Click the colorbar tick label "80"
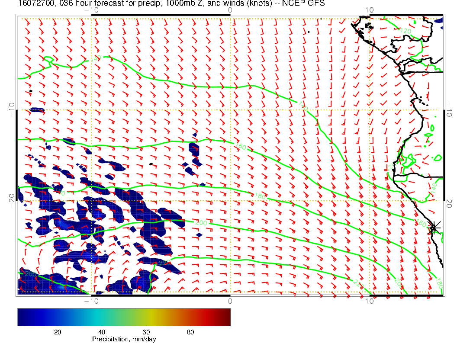This screenshot has height=353, width=457. point(190,332)
